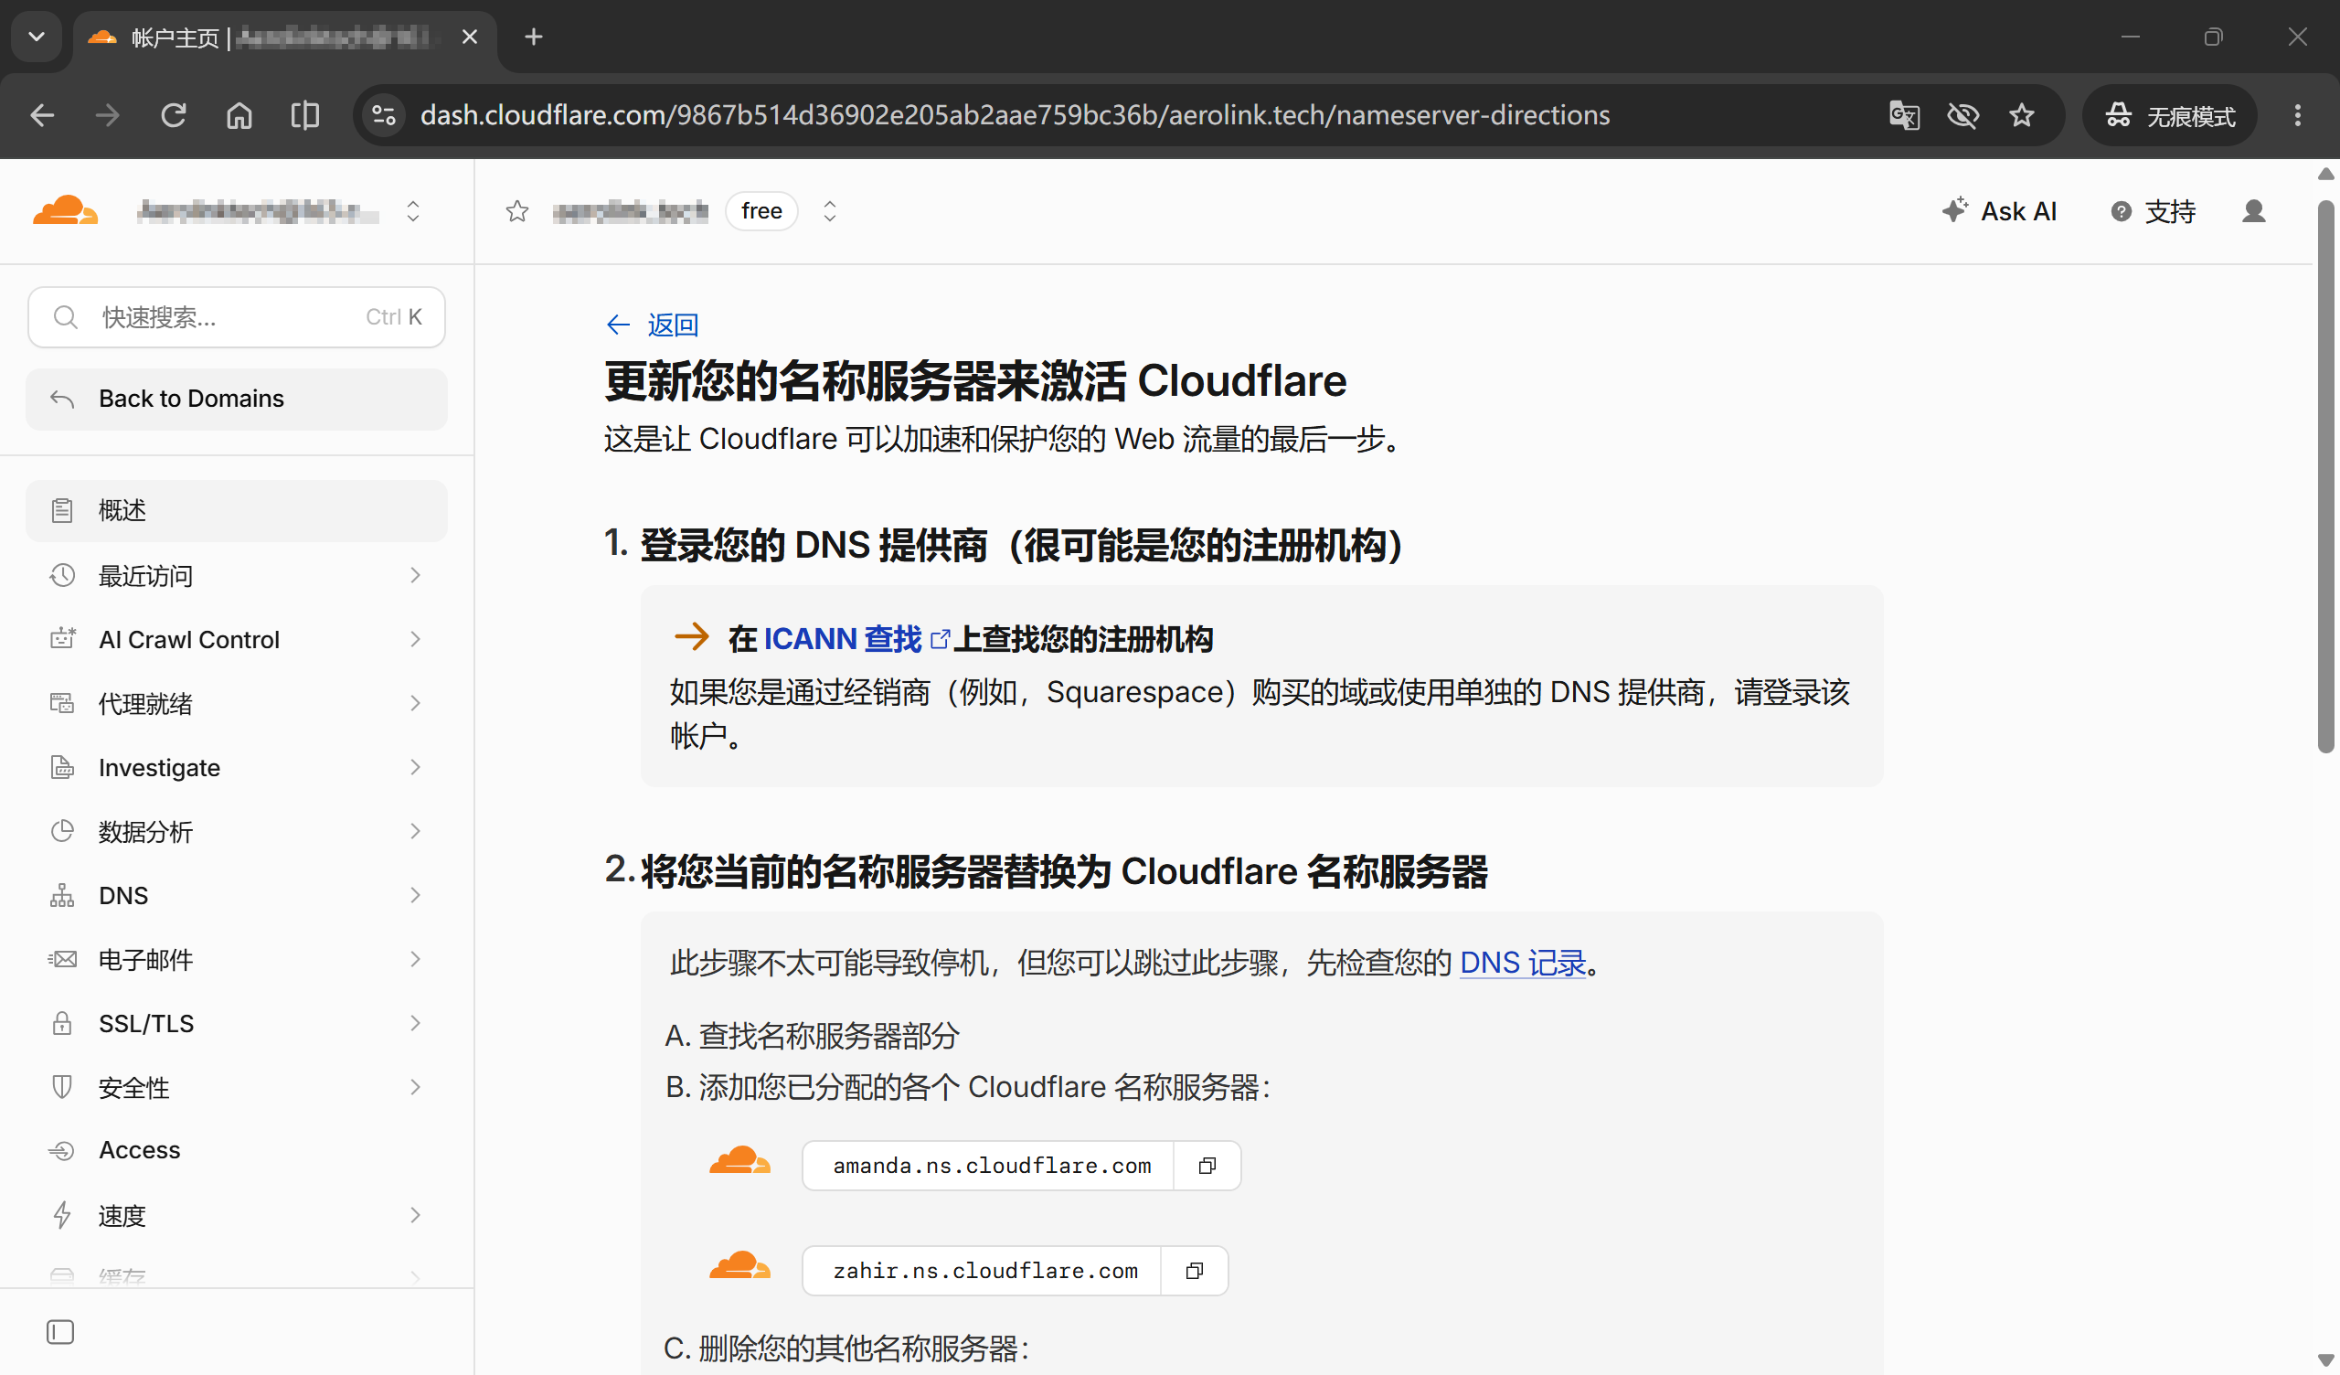
Task: Click the zahir.ns.cloudflare.com text field
Action: click(982, 1270)
